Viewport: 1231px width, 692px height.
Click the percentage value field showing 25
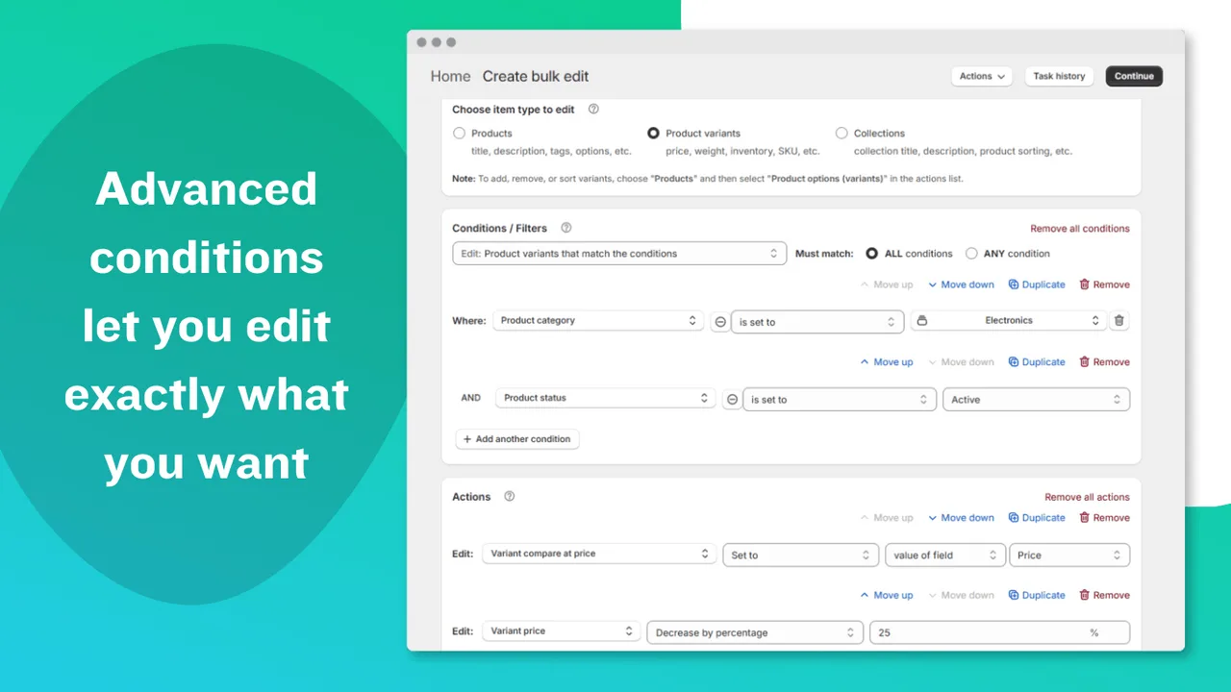999,632
